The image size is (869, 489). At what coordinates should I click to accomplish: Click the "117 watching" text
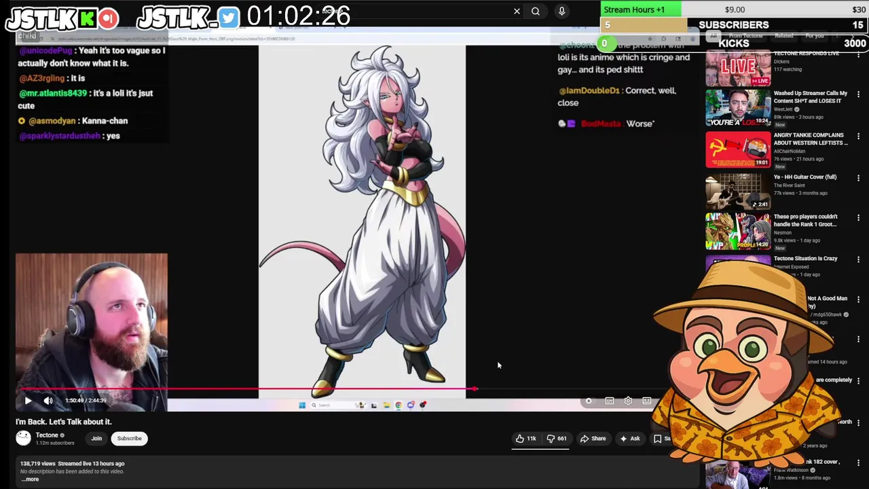tap(788, 69)
